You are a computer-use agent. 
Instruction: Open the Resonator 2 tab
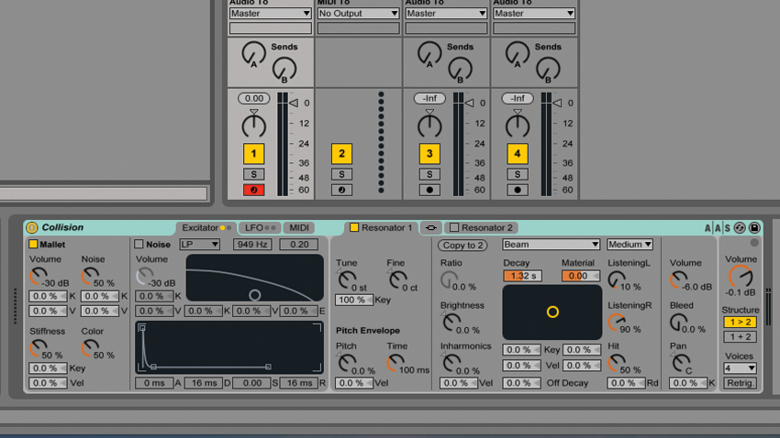click(482, 227)
